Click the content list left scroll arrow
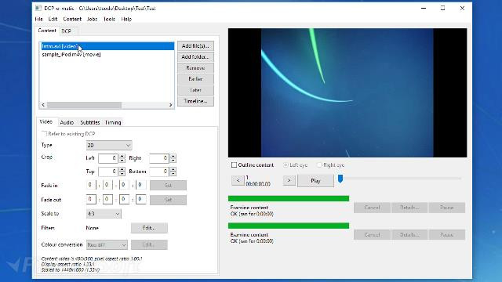This screenshot has width=502, height=282. coord(44,105)
